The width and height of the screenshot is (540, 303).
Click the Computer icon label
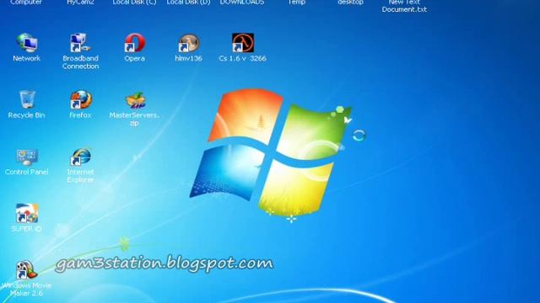pyautogui.click(x=26, y=3)
